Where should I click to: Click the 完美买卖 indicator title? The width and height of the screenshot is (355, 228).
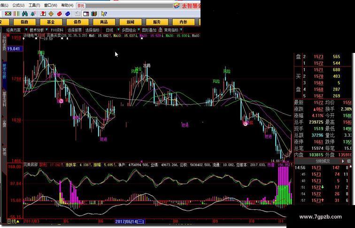[x=54, y=36]
